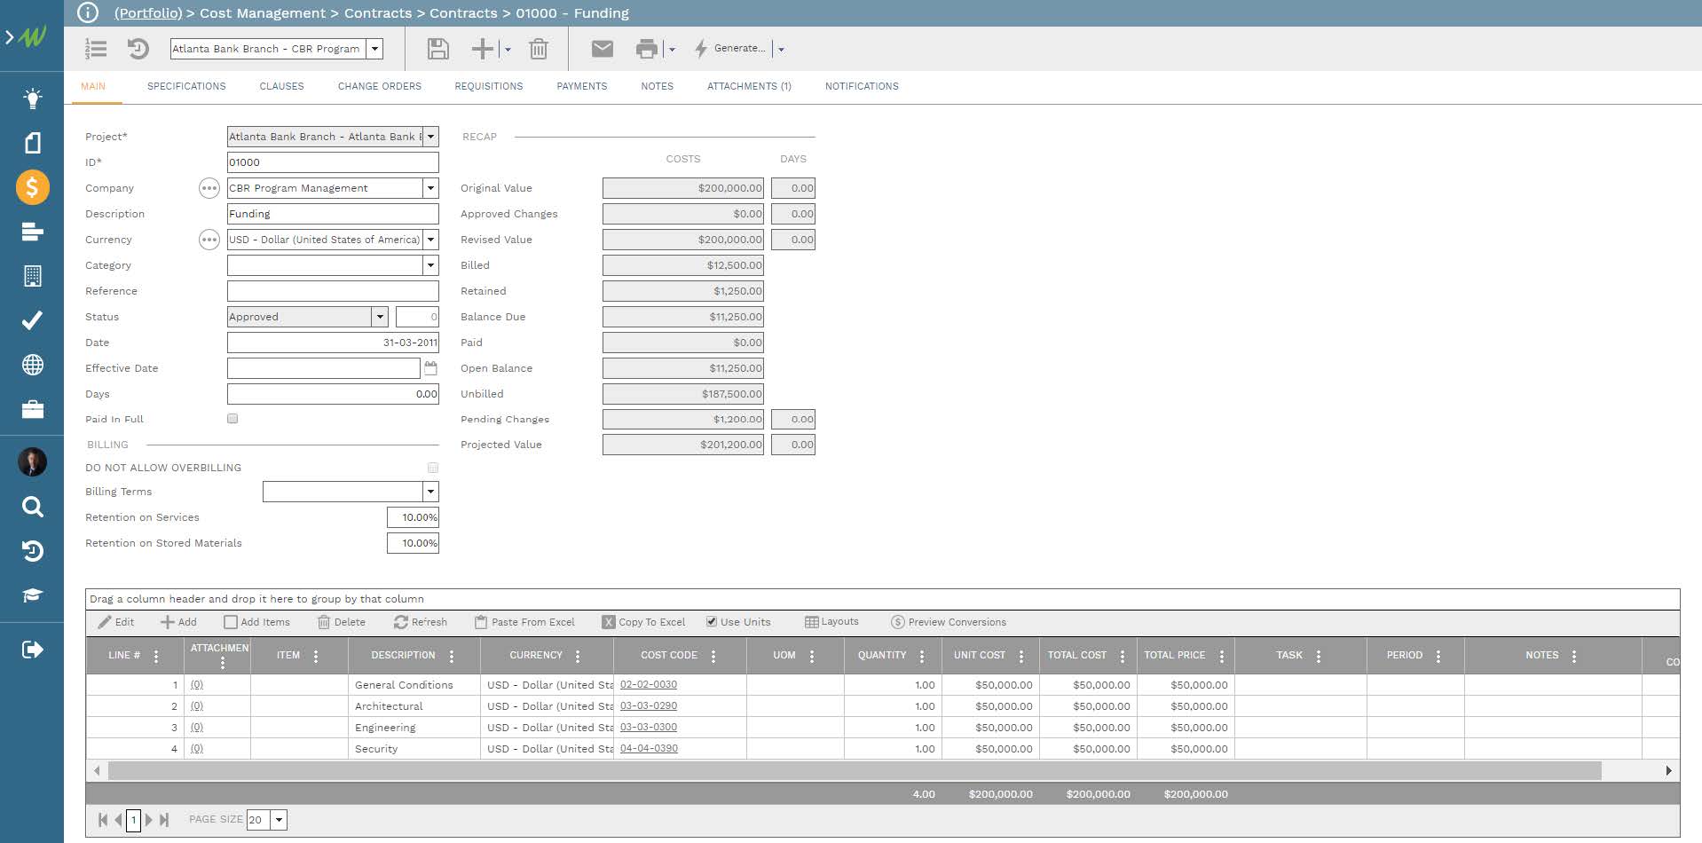Open cost code link 03-03-0290
The width and height of the screenshot is (1702, 843).
tap(649, 705)
